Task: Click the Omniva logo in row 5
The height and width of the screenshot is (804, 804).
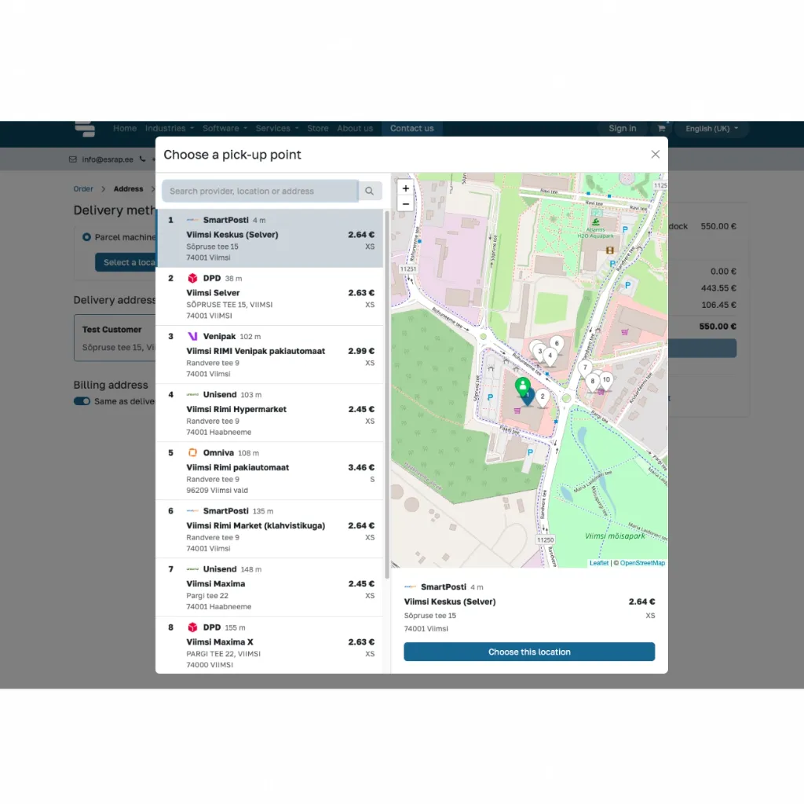Action: [192, 453]
